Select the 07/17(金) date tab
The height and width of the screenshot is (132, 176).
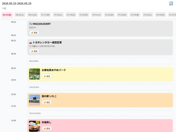(45, 15)
